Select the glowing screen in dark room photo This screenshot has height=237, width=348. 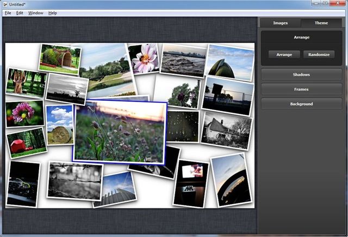pyautogui.click(x=191, y=184)
